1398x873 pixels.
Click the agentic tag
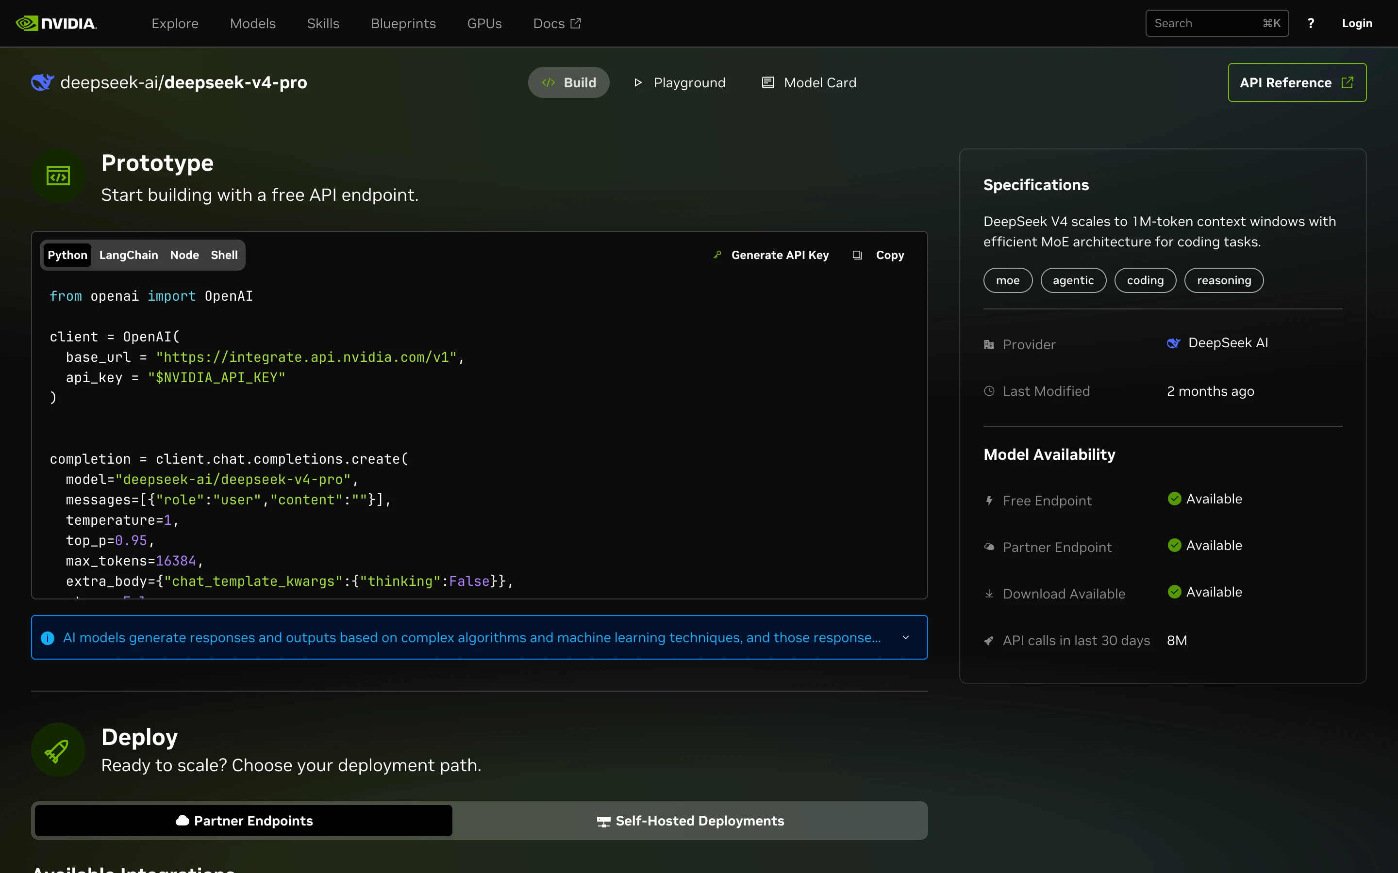point(1073,280)
